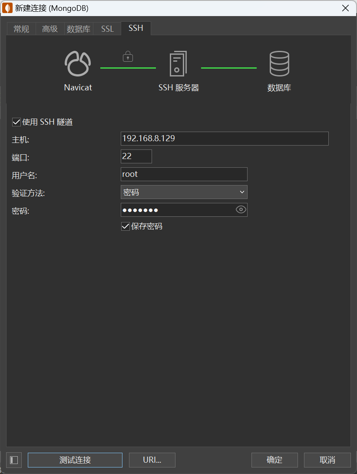Open the 数据库 tab
Viewport: 357px width, 474px height.
[x=79, y=29]
